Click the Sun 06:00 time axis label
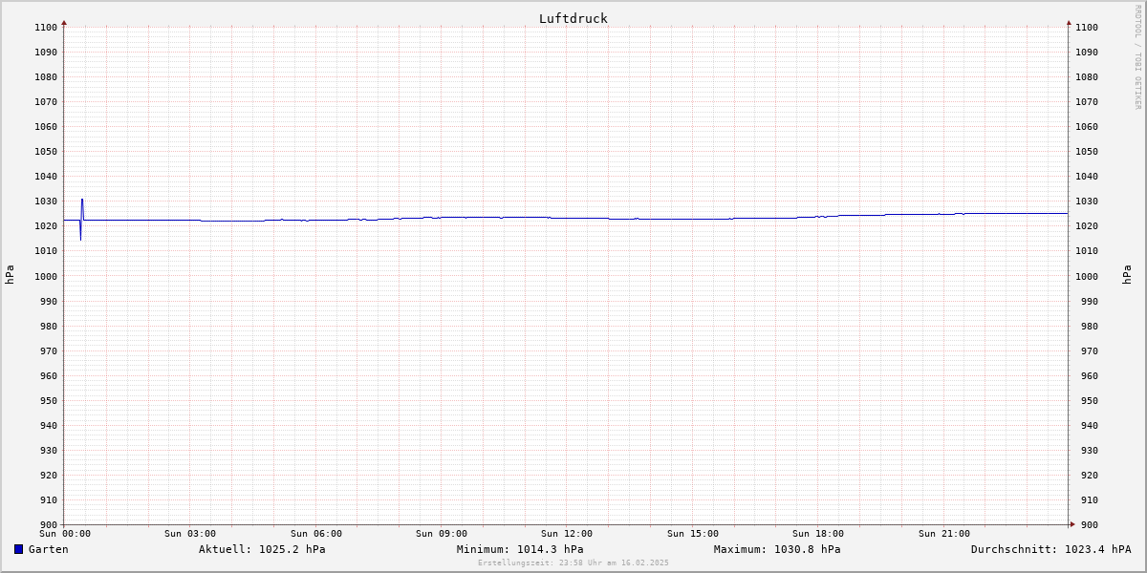This screenshot has width=1147, height=573. 316,534
